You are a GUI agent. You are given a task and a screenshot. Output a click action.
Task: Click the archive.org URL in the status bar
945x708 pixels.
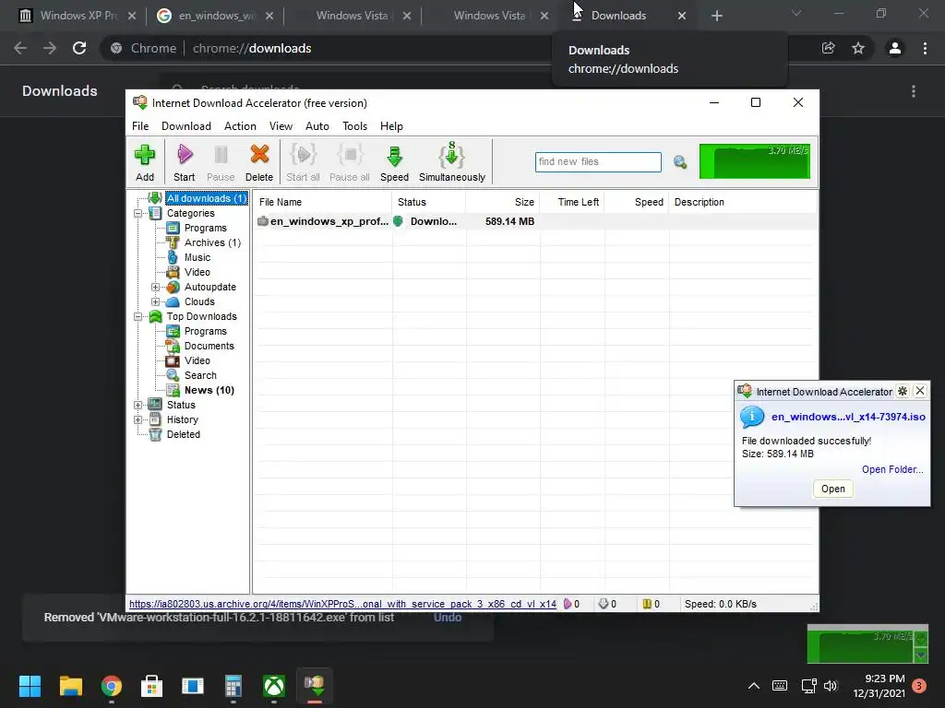(342, 604)
